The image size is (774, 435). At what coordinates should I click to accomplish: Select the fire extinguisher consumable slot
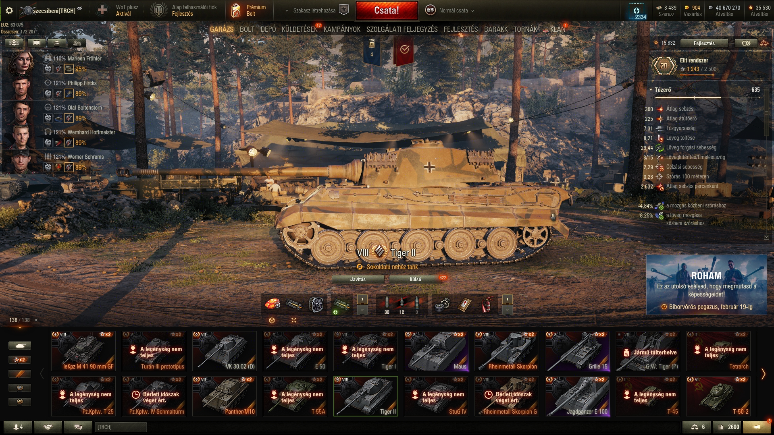[487, 305]
